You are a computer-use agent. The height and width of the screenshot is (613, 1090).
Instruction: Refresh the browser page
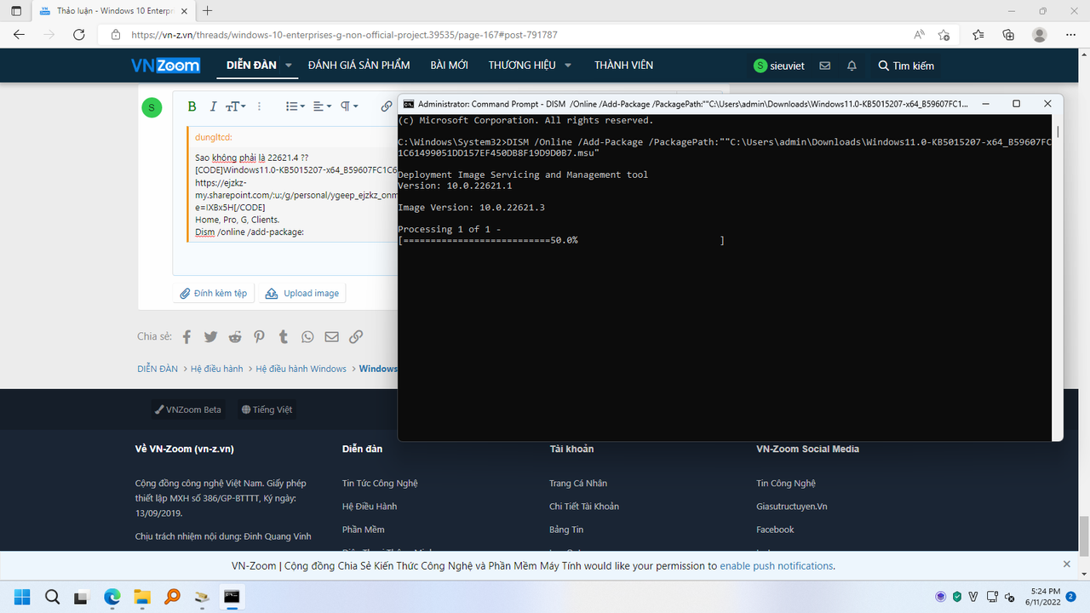[x=78, y=35]
